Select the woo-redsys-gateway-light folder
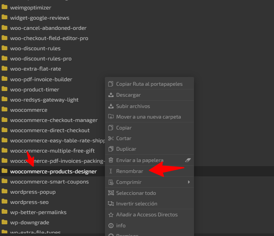Screen dimensions: 274x236 coord(44,100)
